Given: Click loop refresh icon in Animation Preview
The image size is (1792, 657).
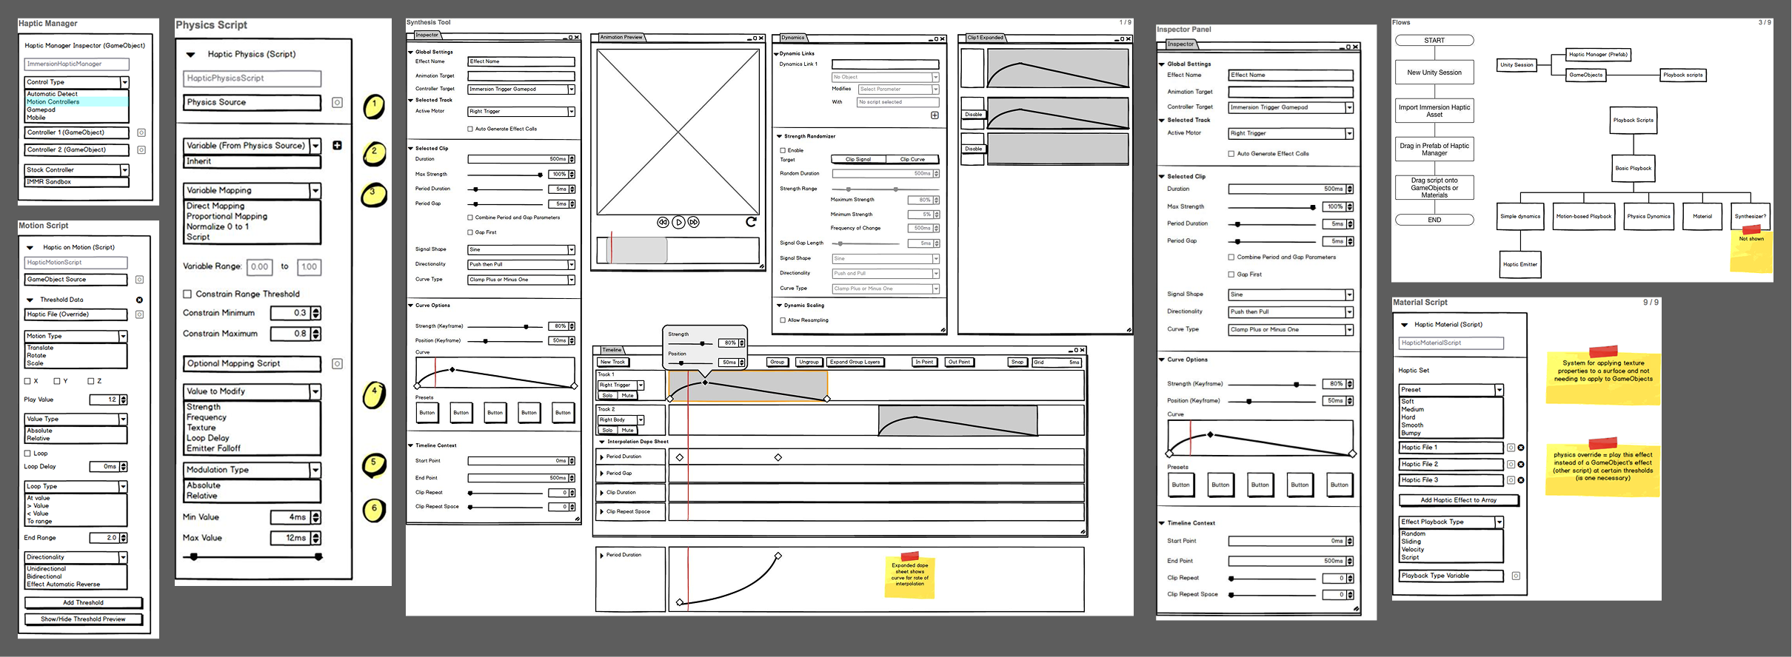Looking at the screenshot, I should click(x=751, y=222).
